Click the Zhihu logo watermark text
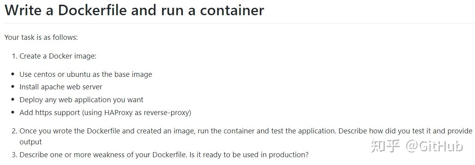475x165 pixels. pos(386,146)
